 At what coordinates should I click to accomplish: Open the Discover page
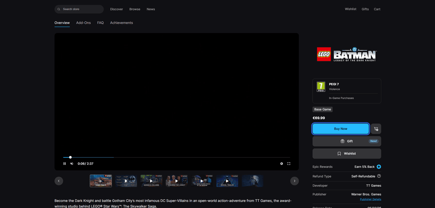tap(116, 9)
